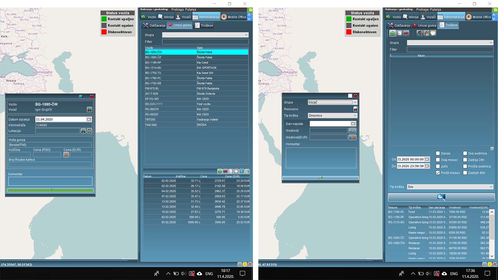The height and width of the screenshot is (280, 498).
Task: Expand the Tip troška filter set to Sve
Action: (450, 187)
